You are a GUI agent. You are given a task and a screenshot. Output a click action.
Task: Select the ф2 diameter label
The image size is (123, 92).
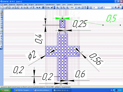32,55
